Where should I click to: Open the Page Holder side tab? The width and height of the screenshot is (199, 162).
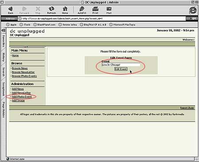[x=4, y=109]
